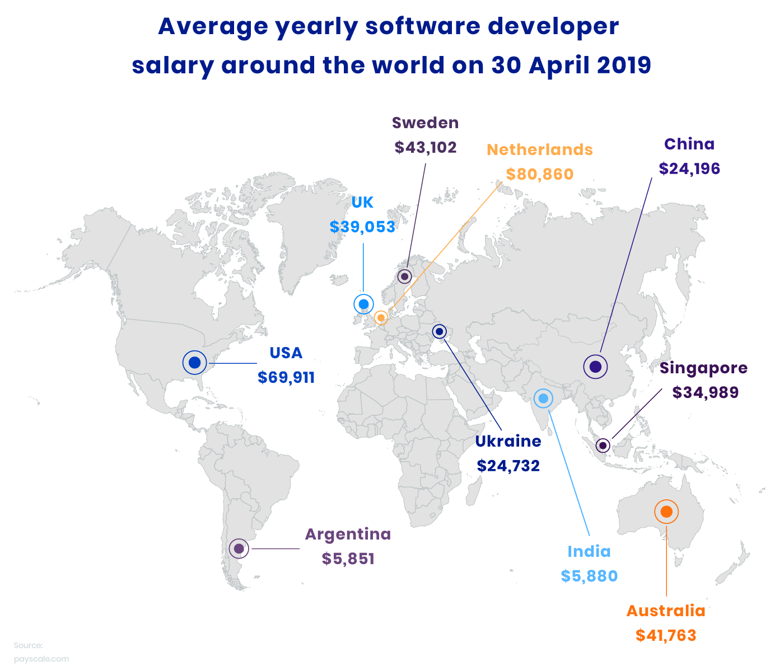Screen dimensions: 784x666
Task: Select the chart title heading
Action: click(391, 46)
